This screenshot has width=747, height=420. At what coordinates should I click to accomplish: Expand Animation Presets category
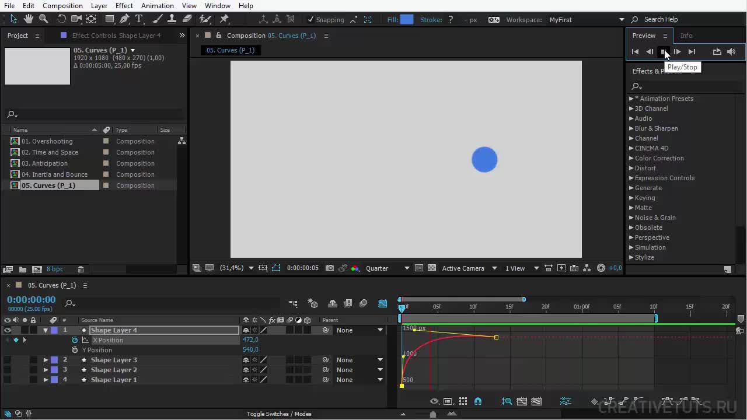pyautogui.click(x=631, y=99)
